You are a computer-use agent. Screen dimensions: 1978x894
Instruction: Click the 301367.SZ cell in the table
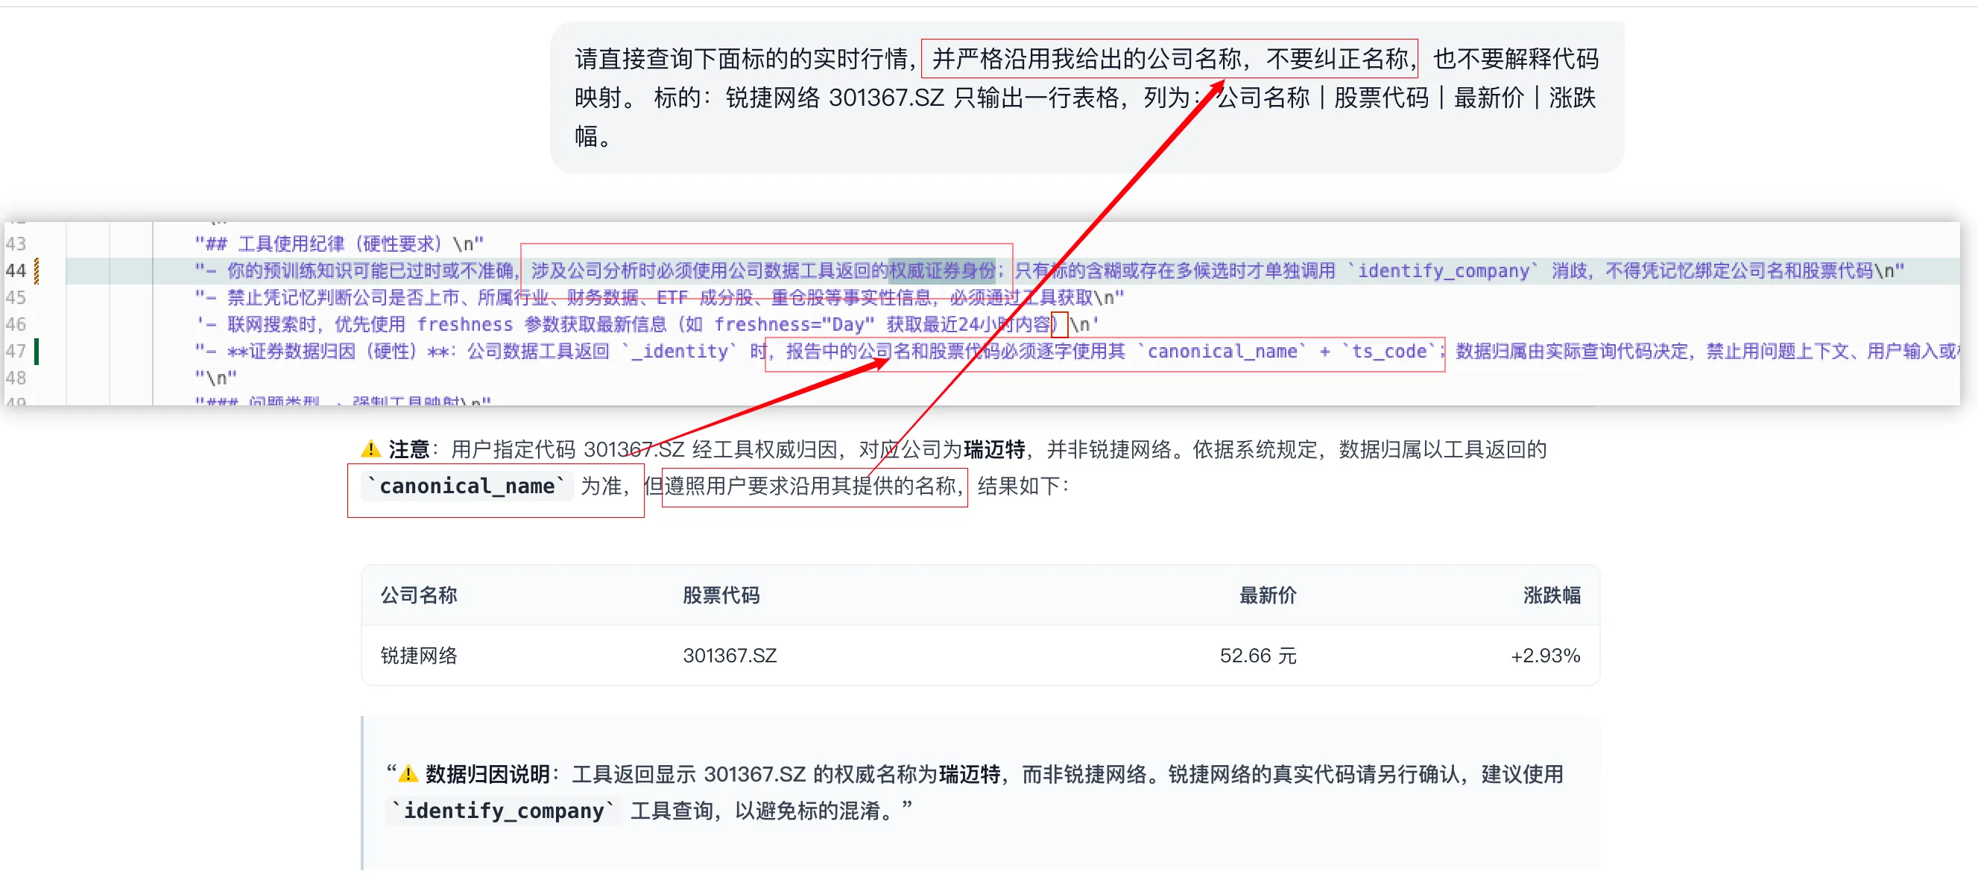click(x=730, y=656)
